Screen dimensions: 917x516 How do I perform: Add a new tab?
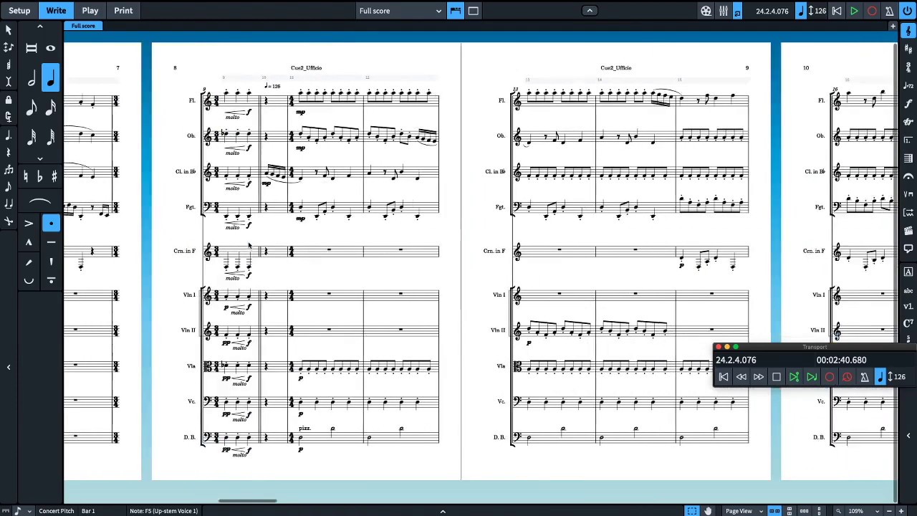tap(893, 27)
